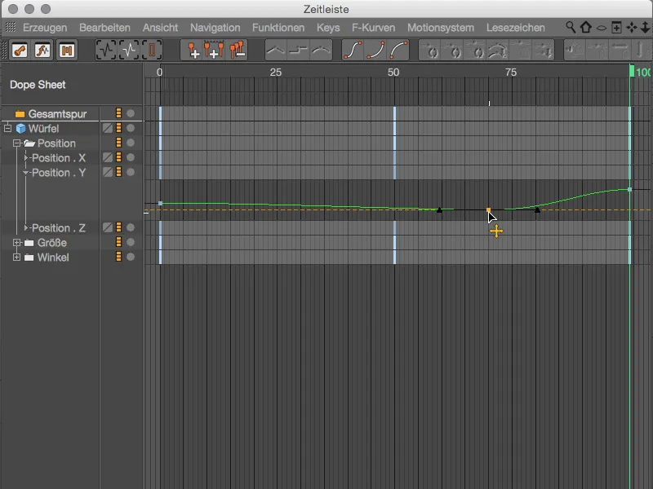Click the four-arrow move view icon
The width and height of the screenshot is (653, 489).
631,28
